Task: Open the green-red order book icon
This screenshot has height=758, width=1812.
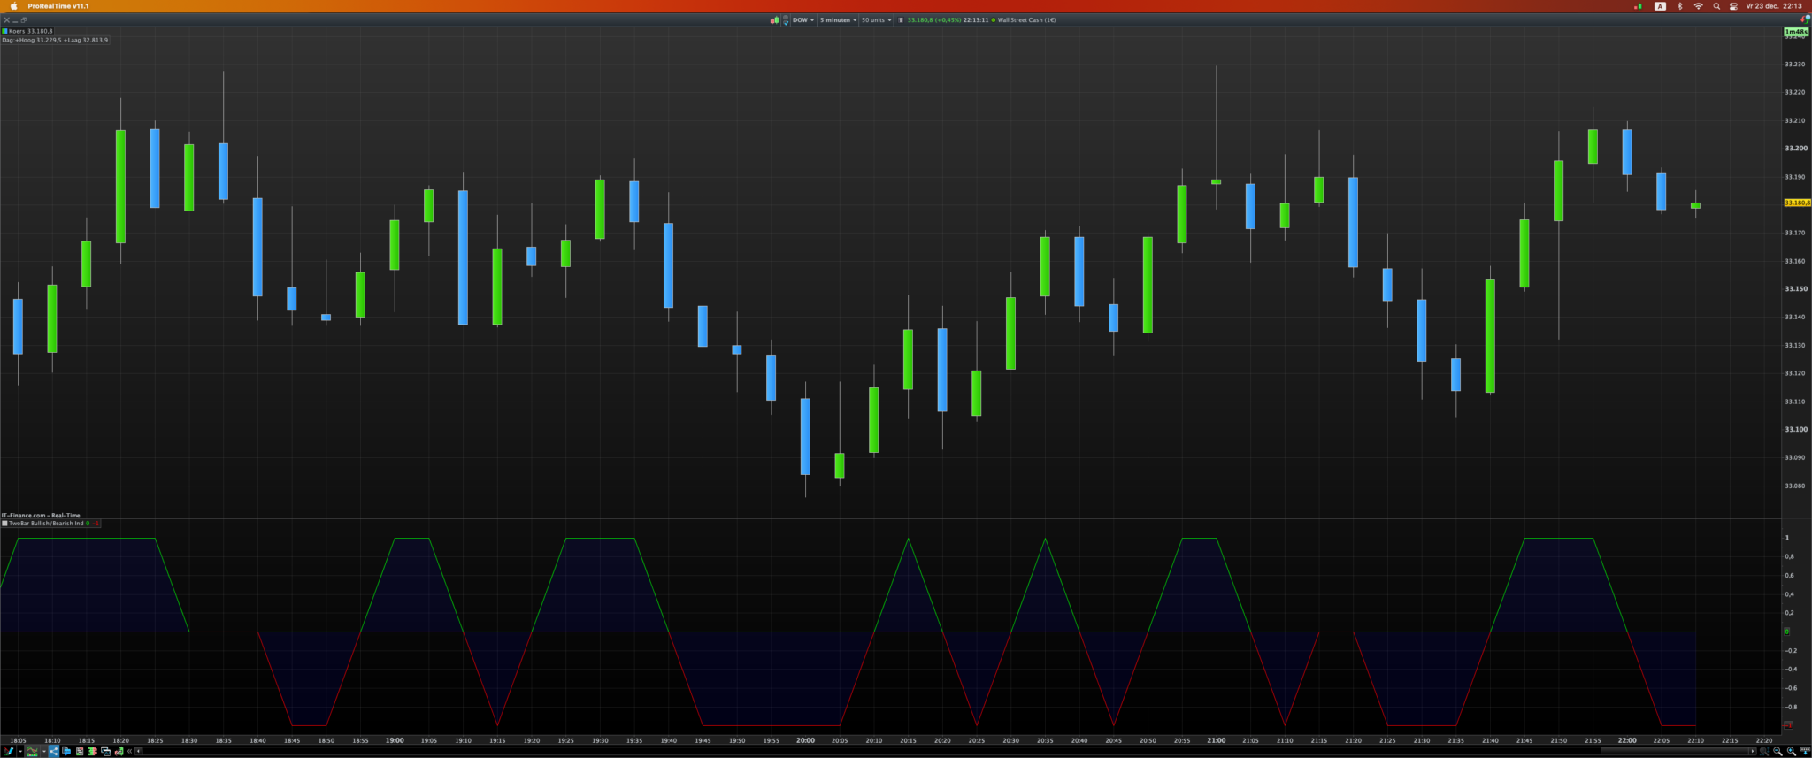Action: click(92, 751)
